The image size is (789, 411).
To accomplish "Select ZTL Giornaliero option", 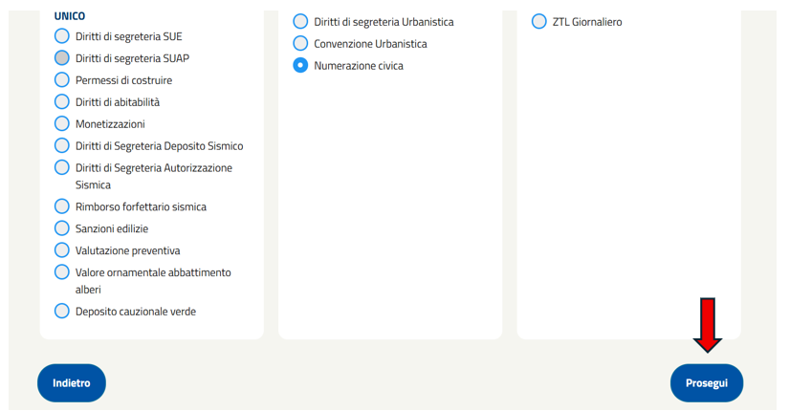I will pyautogui.click(x=539, y=22).
